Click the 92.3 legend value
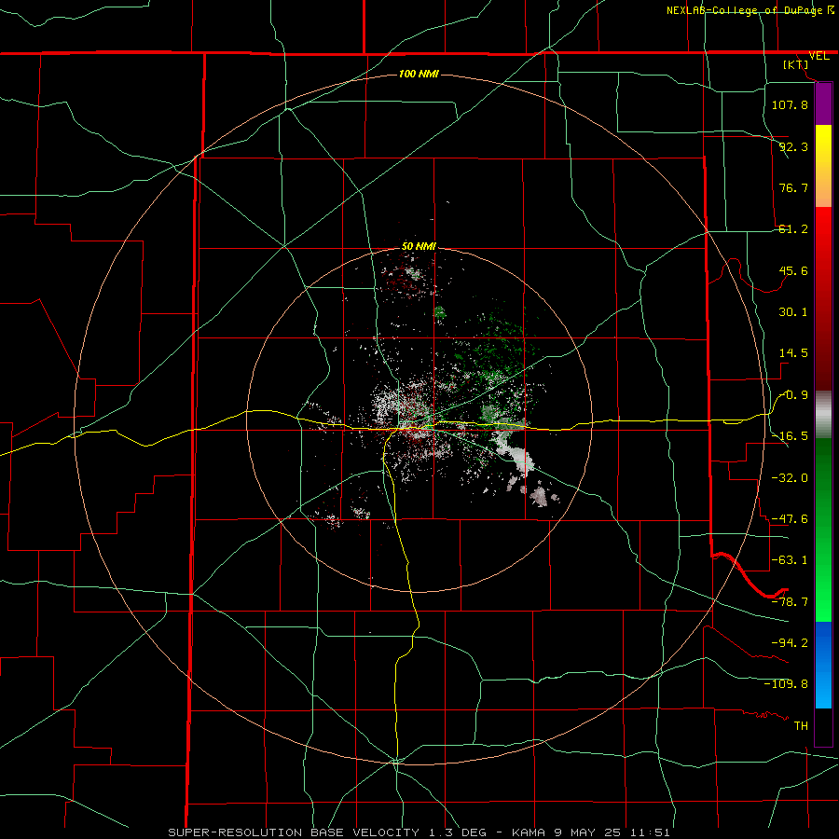839x839 pixels. [x=793, y=146]
